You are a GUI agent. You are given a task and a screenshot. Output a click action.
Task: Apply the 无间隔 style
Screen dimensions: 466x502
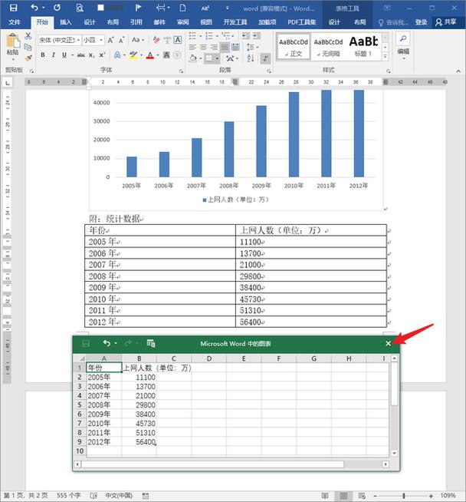point(328,47)
